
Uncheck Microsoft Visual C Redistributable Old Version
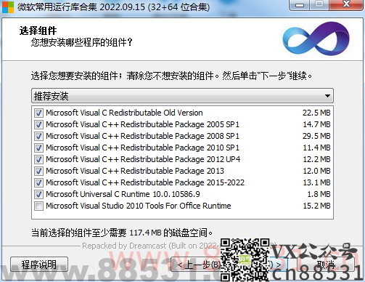pos(38,113)
